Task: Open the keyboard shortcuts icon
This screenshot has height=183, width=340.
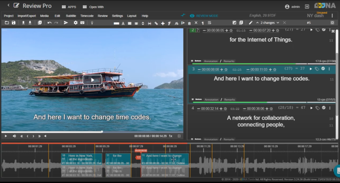Action: coord(82,23)
